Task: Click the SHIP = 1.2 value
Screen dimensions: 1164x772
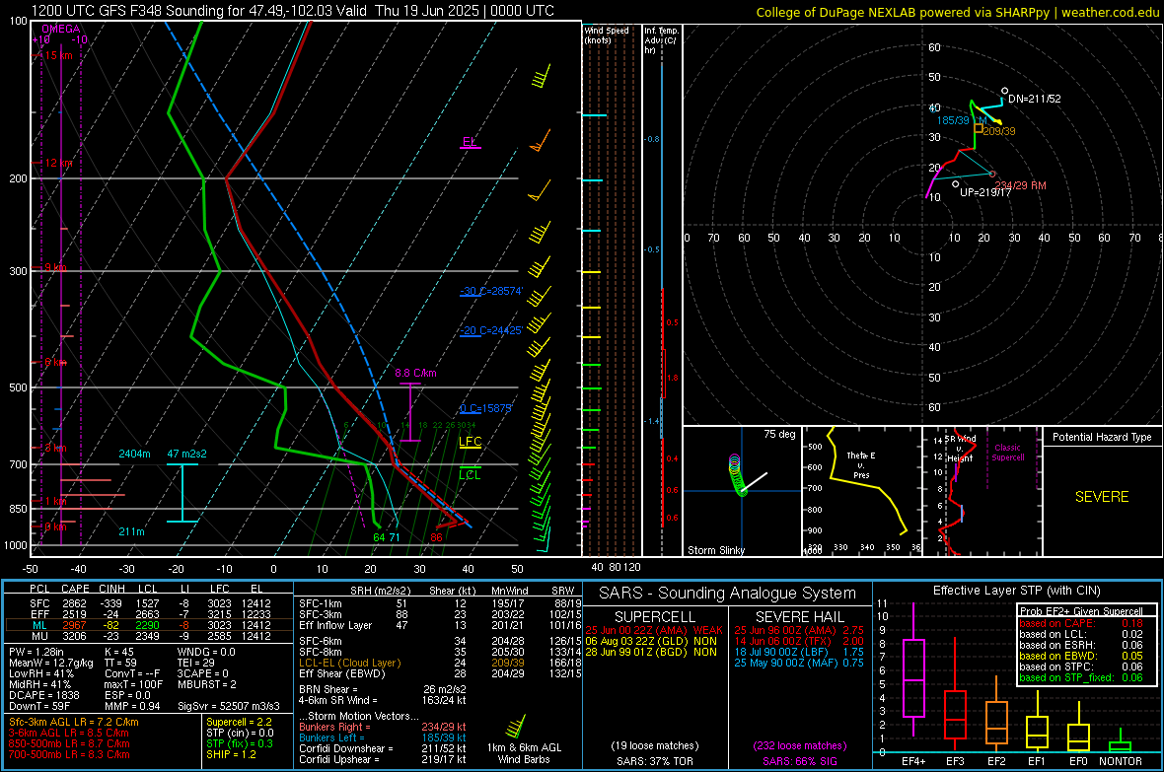Action: click(x=231, y=754)
